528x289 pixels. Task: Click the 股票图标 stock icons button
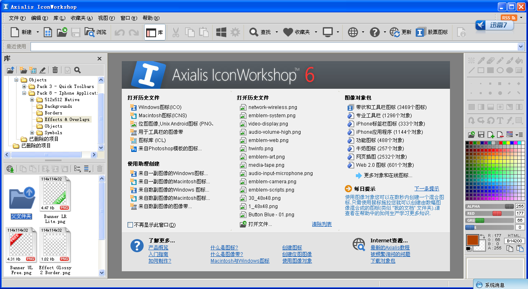(x=432, y=32)
